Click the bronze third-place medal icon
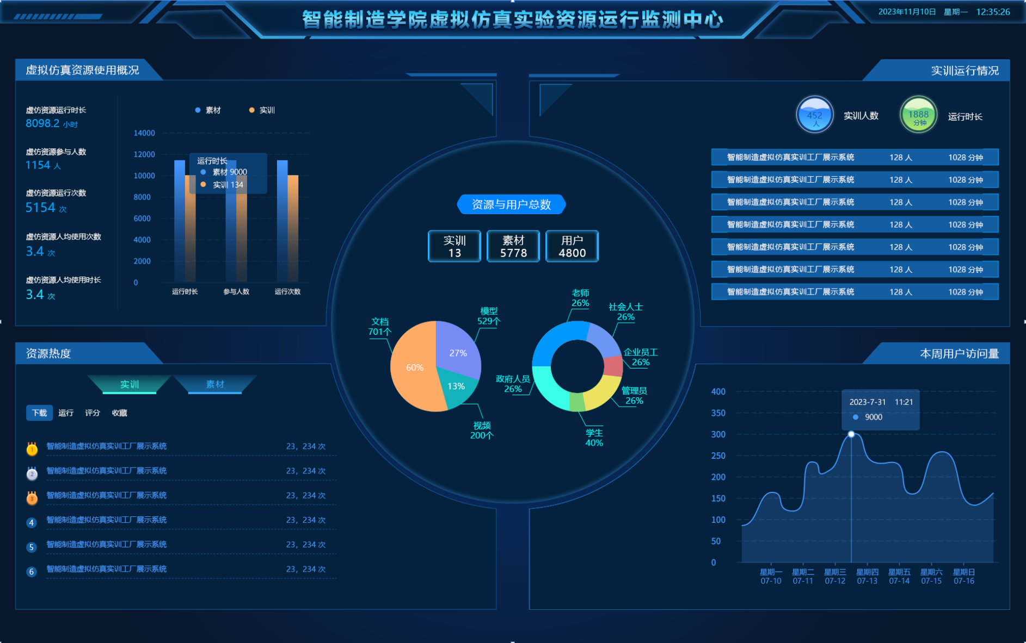This screenshot has height=643, width=1026. pos(32,498)
